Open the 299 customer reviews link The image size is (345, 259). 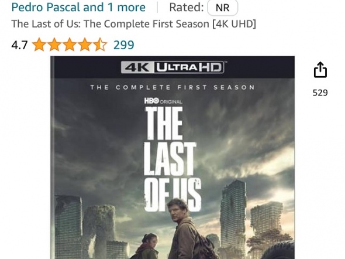tap(123, 45)
